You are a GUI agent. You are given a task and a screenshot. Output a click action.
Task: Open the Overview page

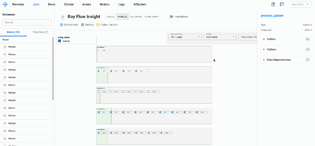point(18,4)
